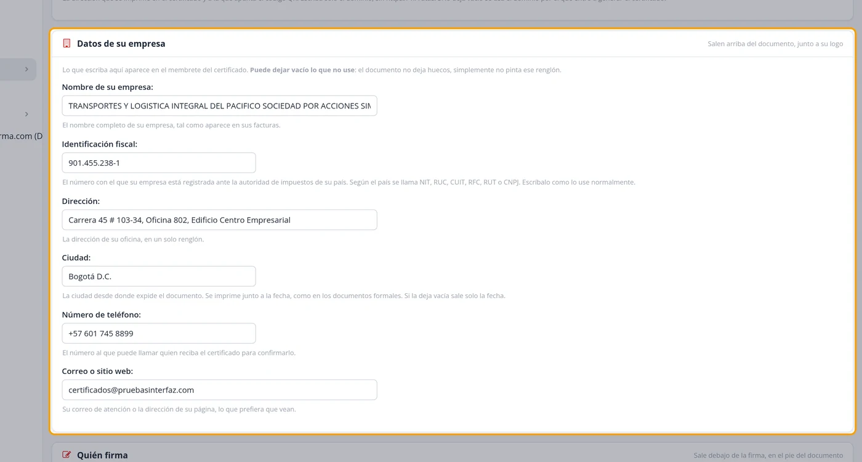Click the Identificación fiscal label
Screen dimensions: 862x462
coord(100,144)
